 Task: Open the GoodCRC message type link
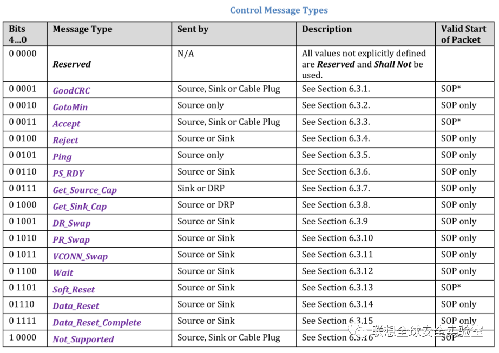71,91
